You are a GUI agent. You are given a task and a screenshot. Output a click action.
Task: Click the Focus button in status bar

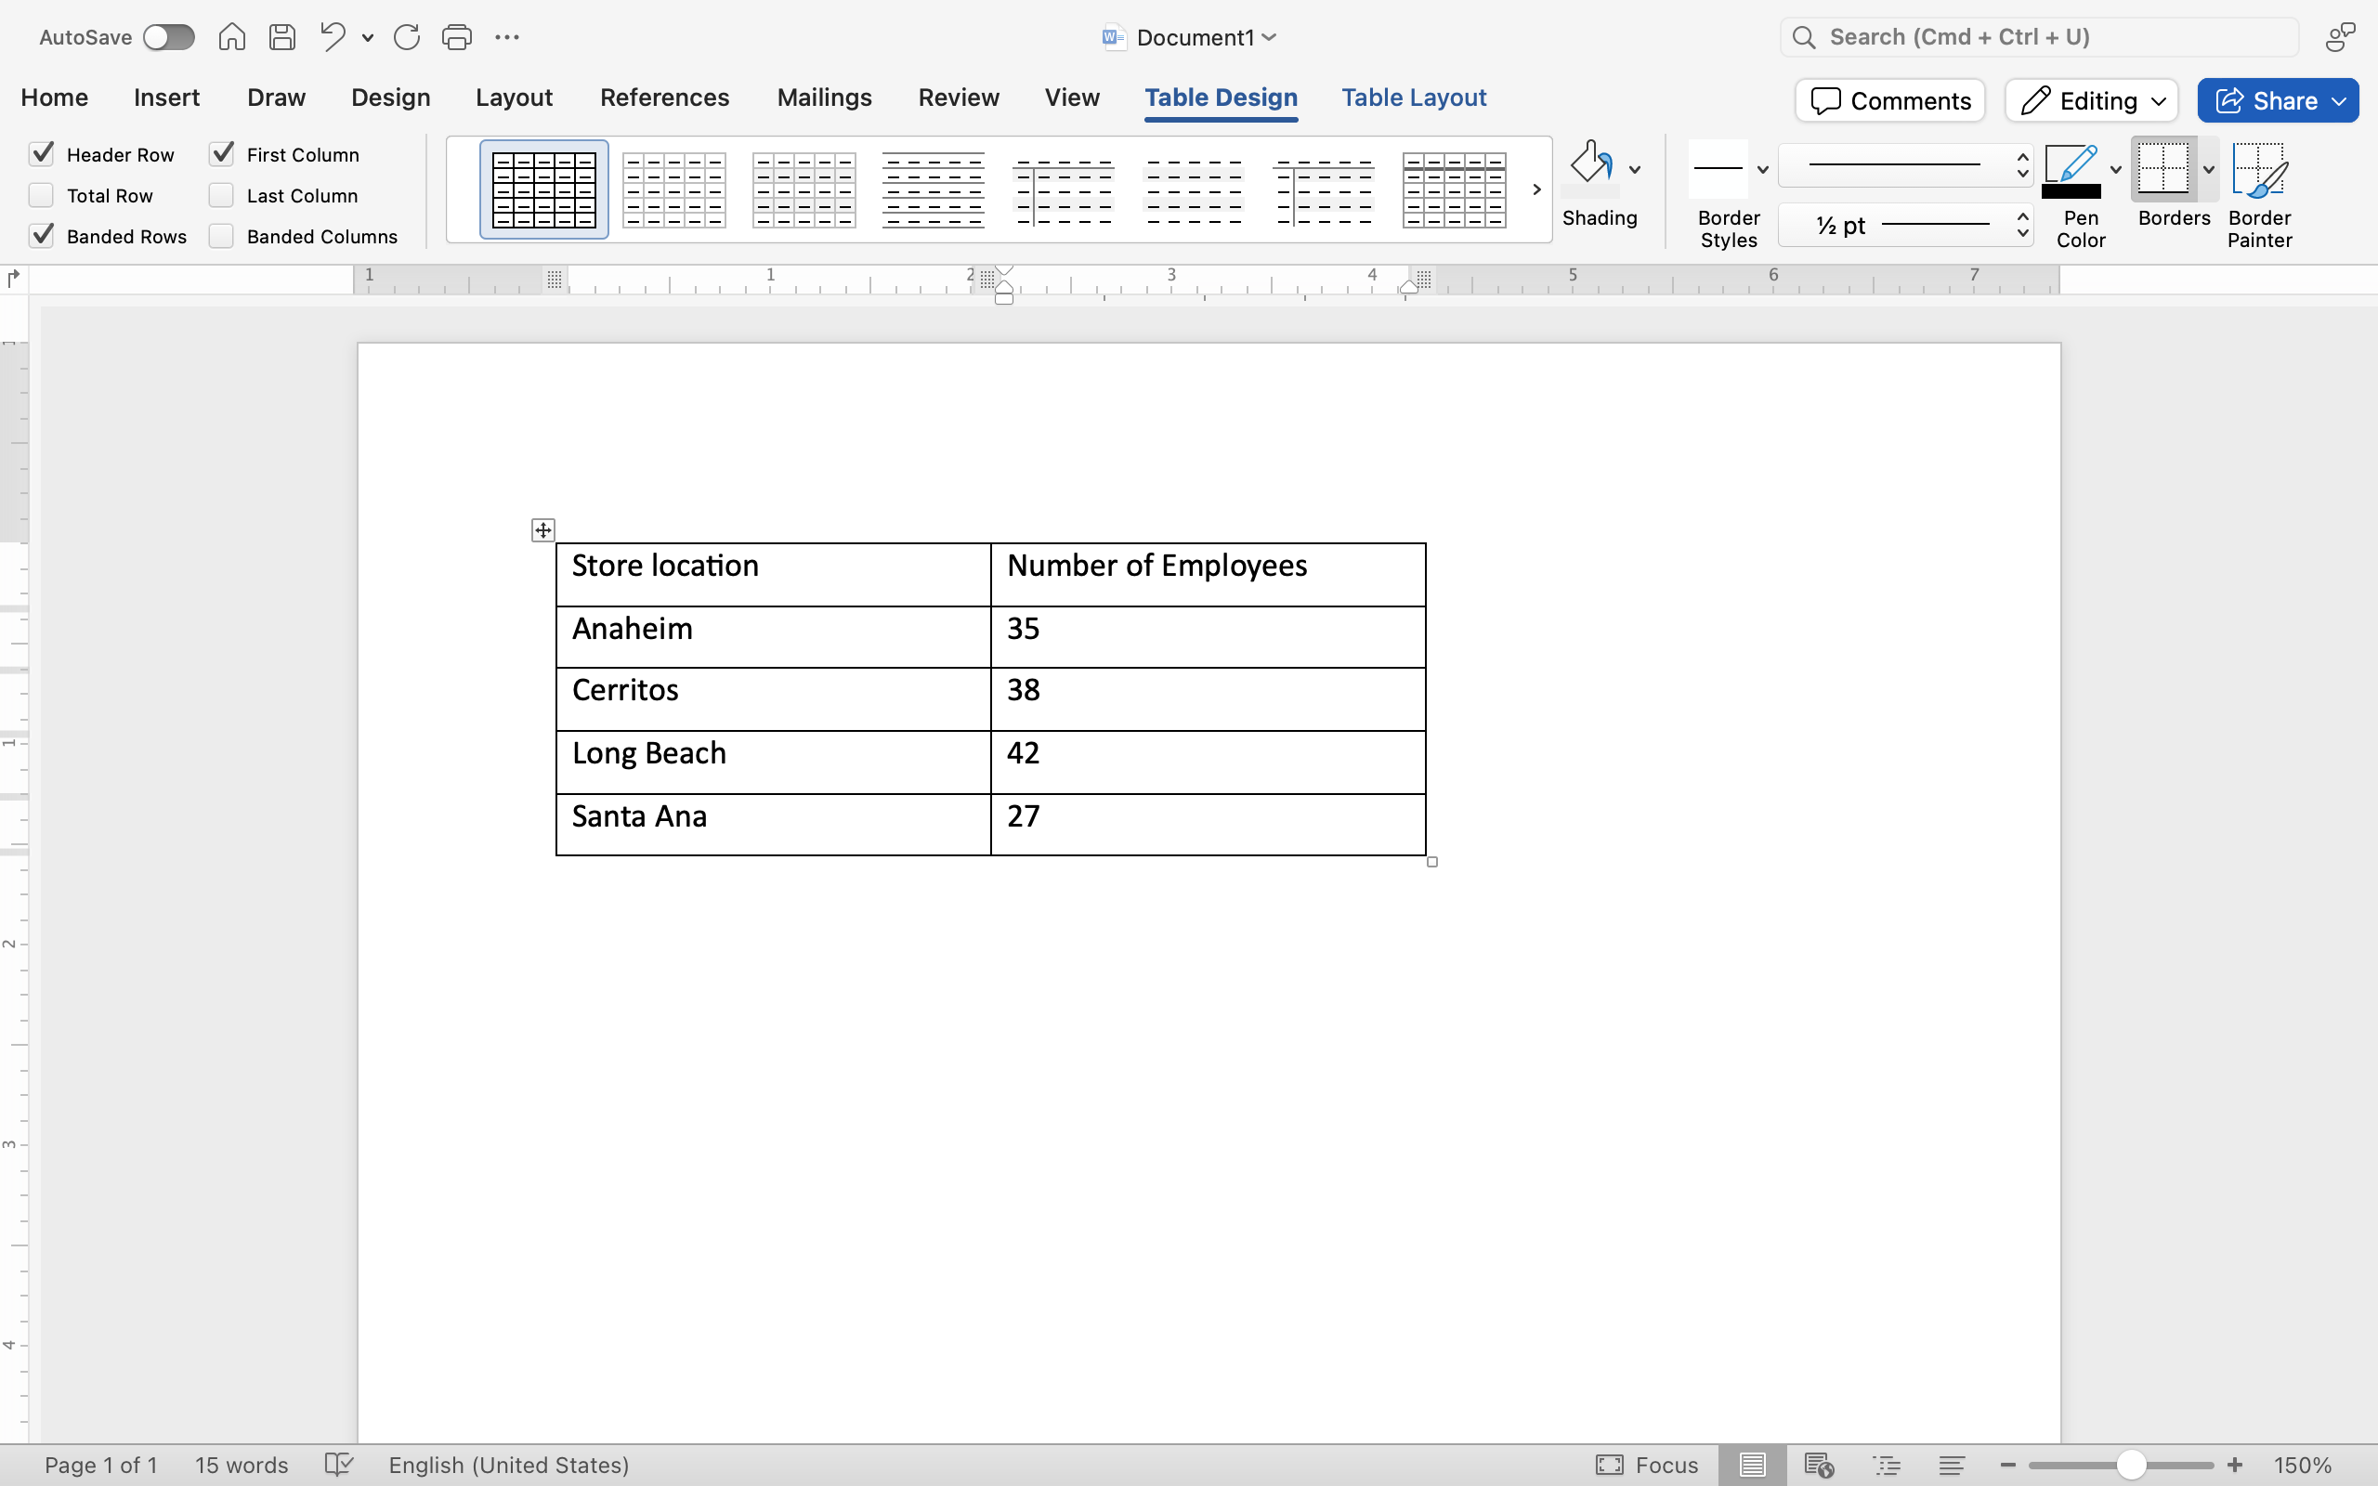click(1647, 1466)
